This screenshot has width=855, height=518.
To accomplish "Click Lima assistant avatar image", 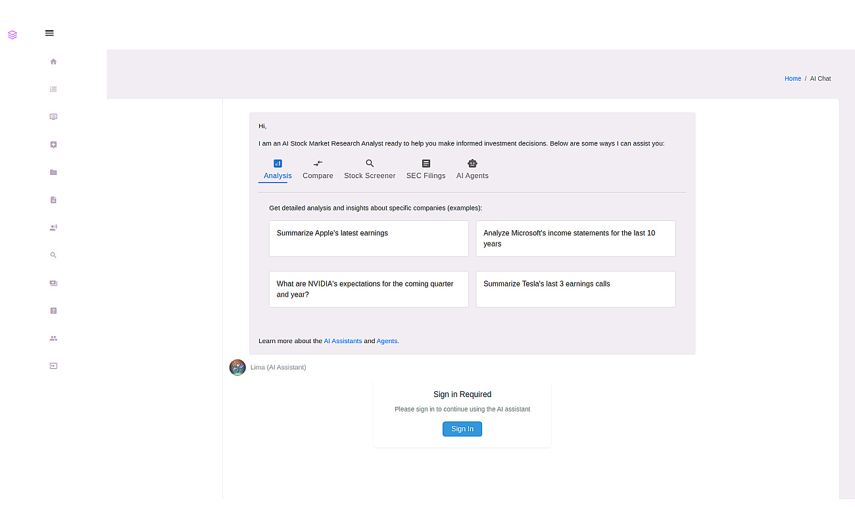I will tap(237, 367).
